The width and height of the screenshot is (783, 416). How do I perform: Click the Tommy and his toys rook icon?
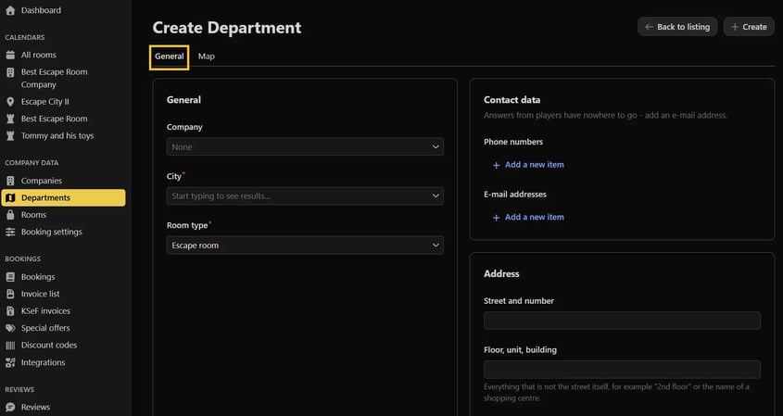click(x=10, y=136)
